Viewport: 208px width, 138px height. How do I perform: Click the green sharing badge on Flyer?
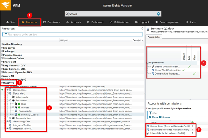(19, 104)
